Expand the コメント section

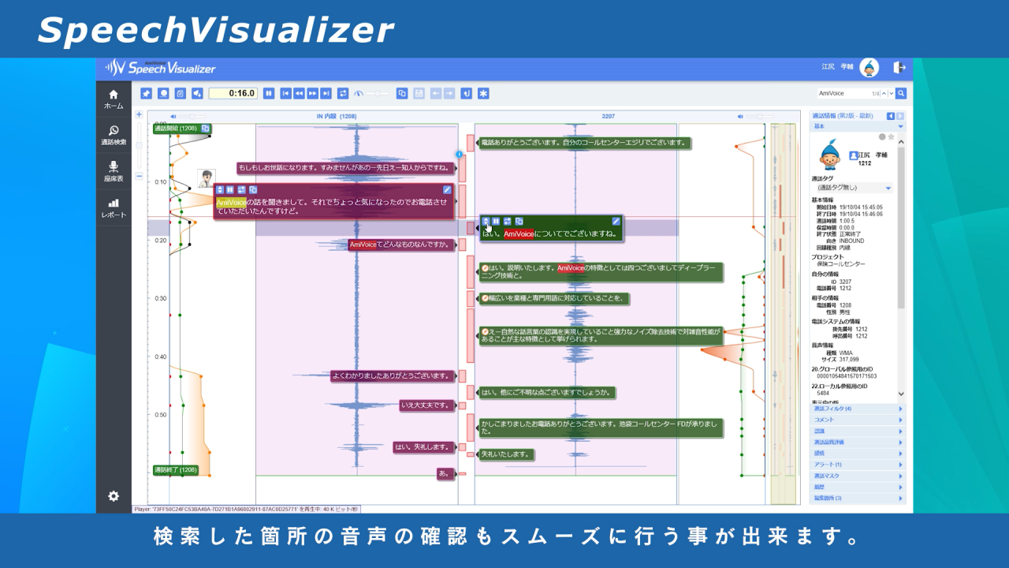coord(858,420)
